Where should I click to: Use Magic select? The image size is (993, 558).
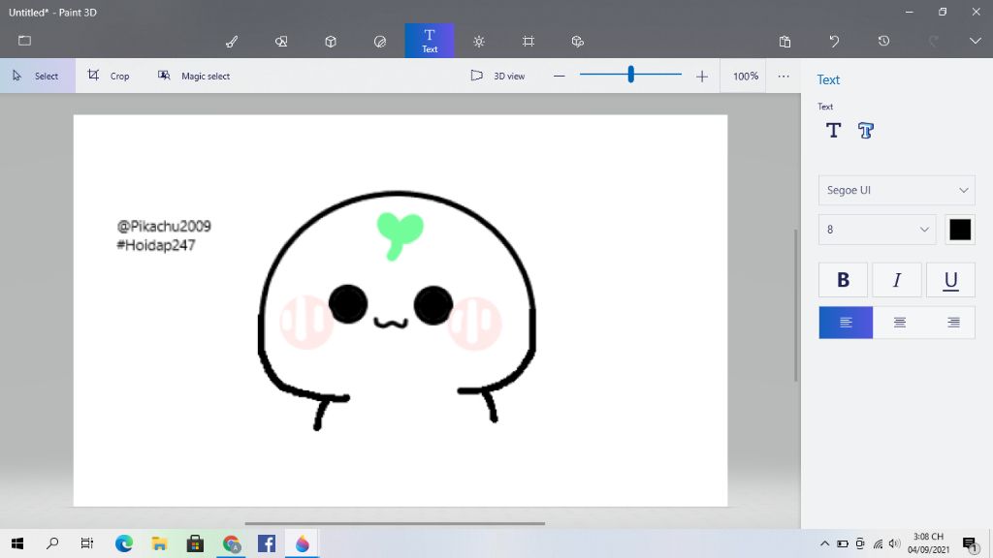pyautogui.click(x=194, y=76)
